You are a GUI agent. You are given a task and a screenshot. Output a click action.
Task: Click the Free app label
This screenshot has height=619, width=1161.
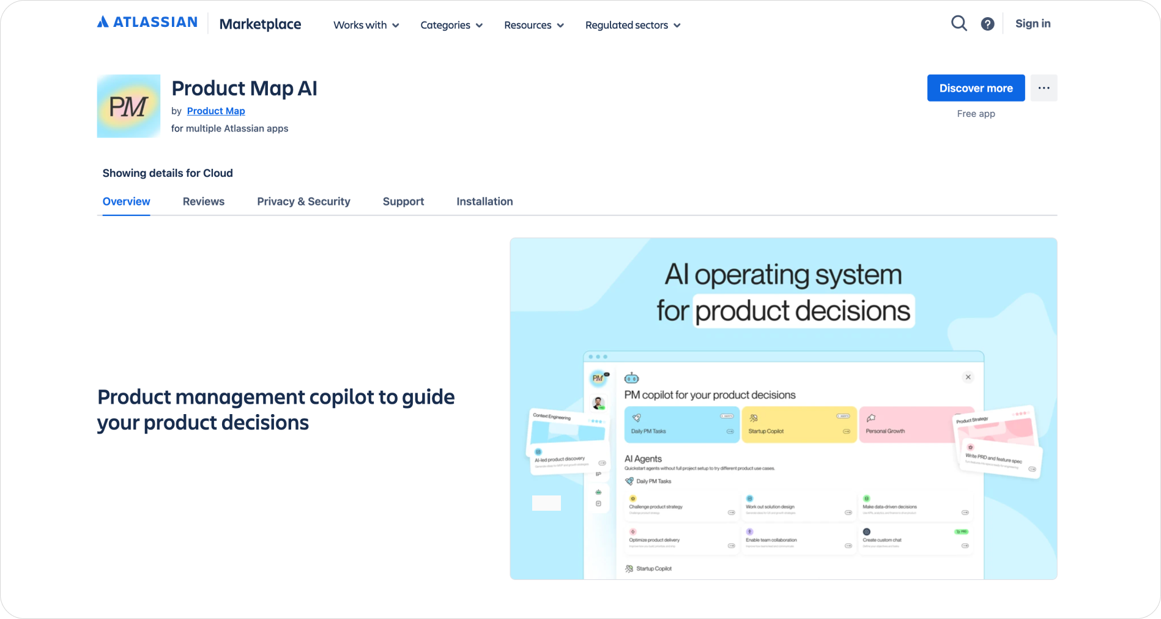pyautogui.click(x=976, y=114)
